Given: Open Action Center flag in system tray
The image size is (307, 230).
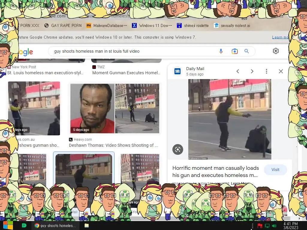Looking at the screenshot, I should pyautogui.click(x=260, y=226).
